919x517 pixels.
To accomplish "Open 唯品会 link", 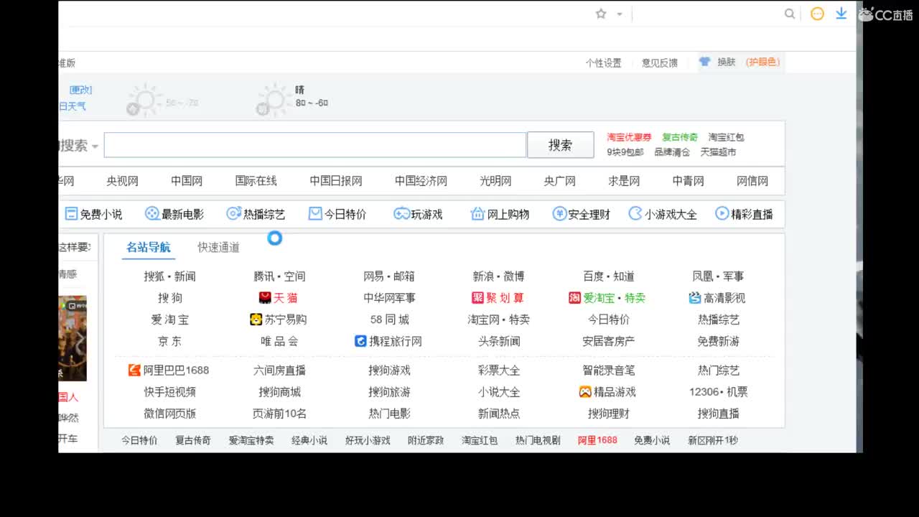I will tap(279, 342).
